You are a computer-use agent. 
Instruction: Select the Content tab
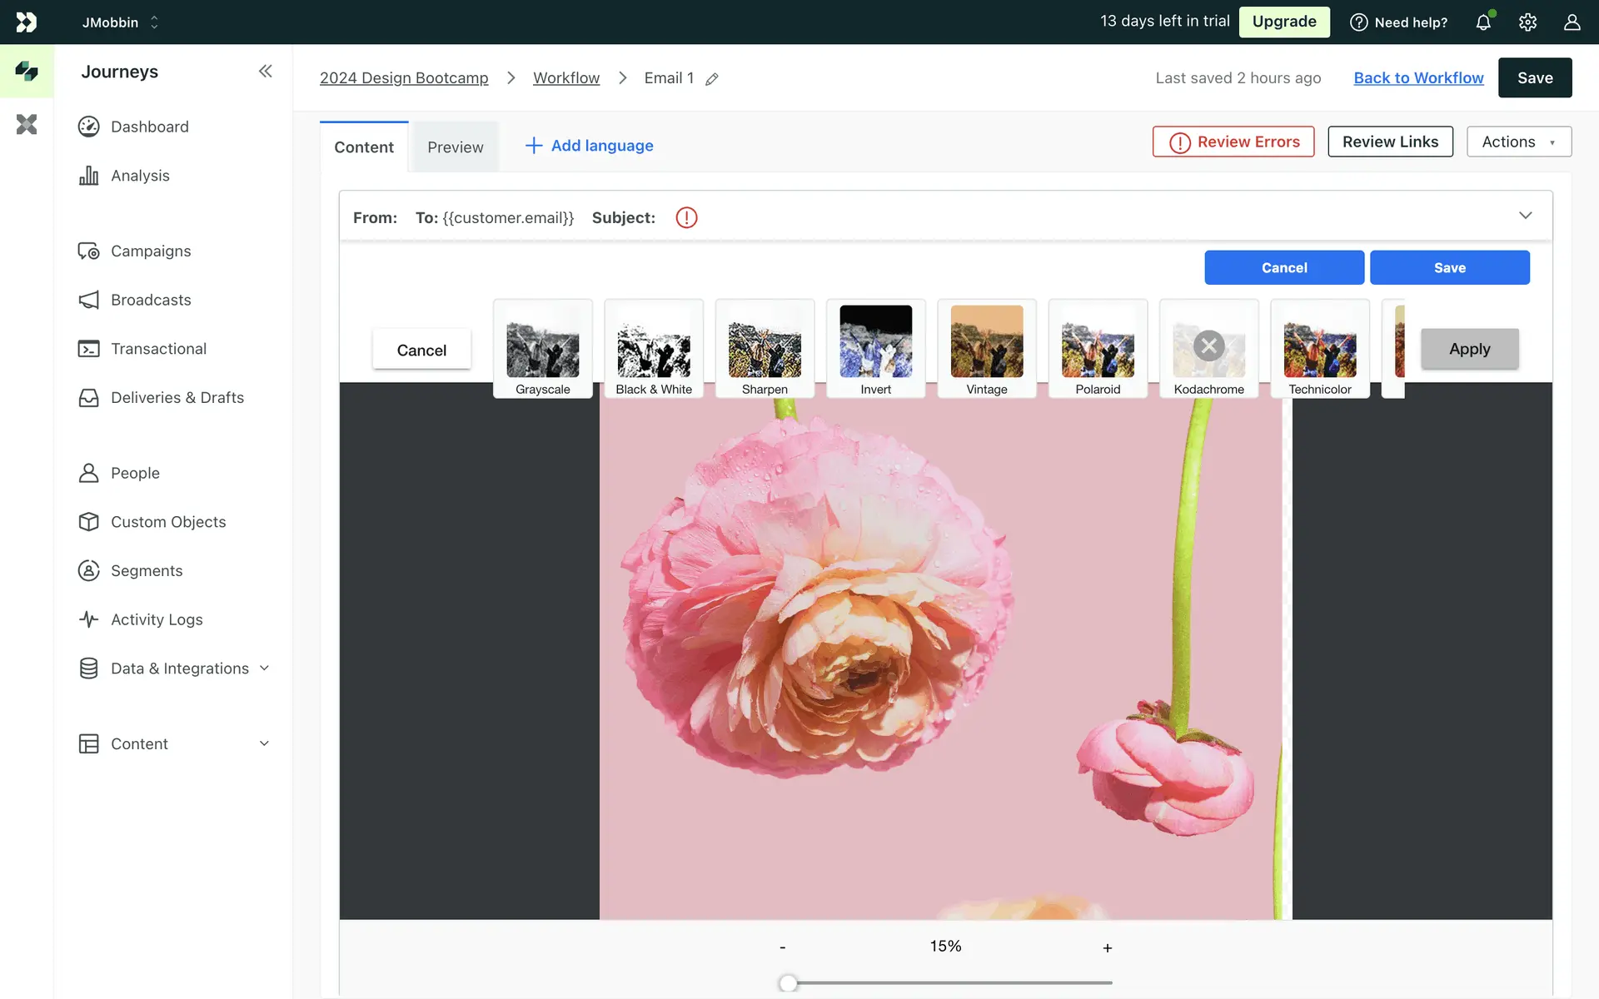tap(364, 147)
